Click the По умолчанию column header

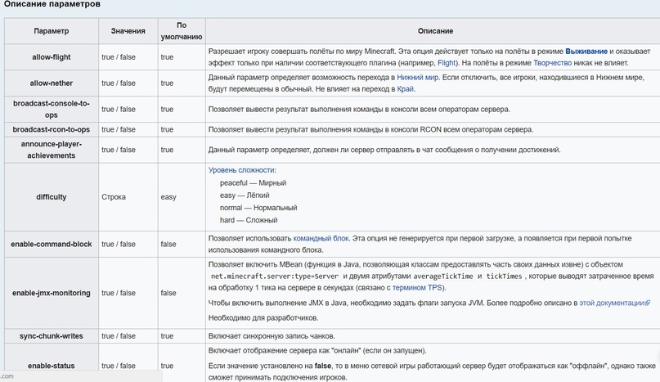tap(182, 31)
